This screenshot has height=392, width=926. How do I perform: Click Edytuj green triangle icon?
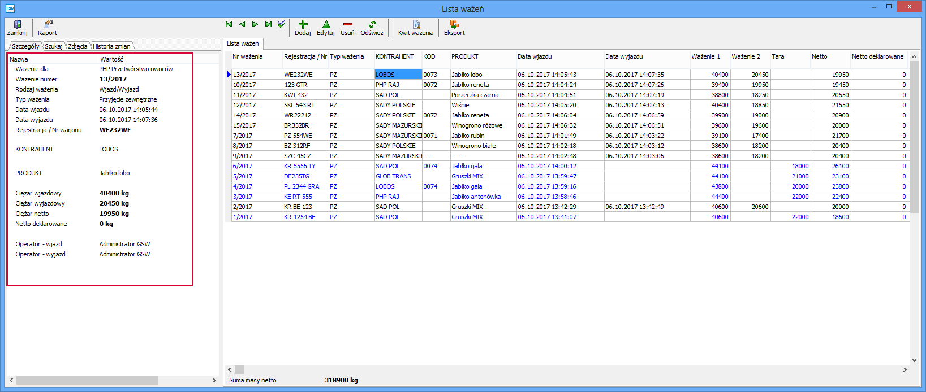tap(326, 25)
